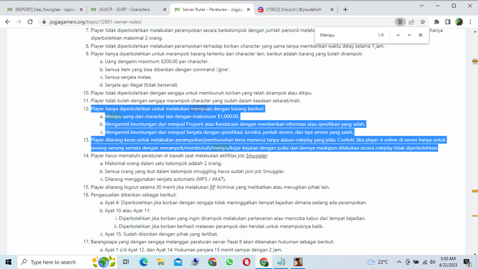478x269 pixels.
Task: Open the volume control in the tray
Action: 433,262
